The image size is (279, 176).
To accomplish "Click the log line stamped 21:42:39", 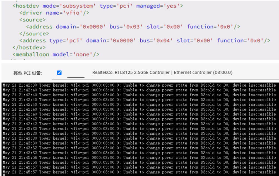I will point(139,85).
